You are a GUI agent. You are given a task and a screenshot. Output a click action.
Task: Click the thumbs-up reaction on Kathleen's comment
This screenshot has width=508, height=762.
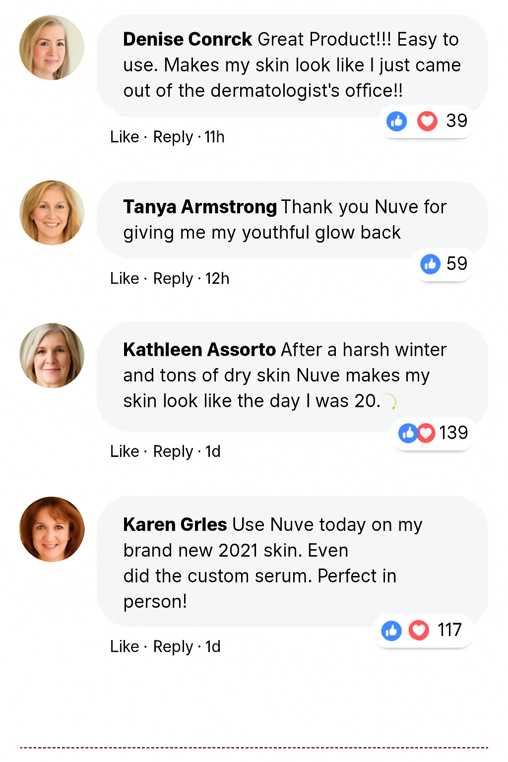coord(408,433)
